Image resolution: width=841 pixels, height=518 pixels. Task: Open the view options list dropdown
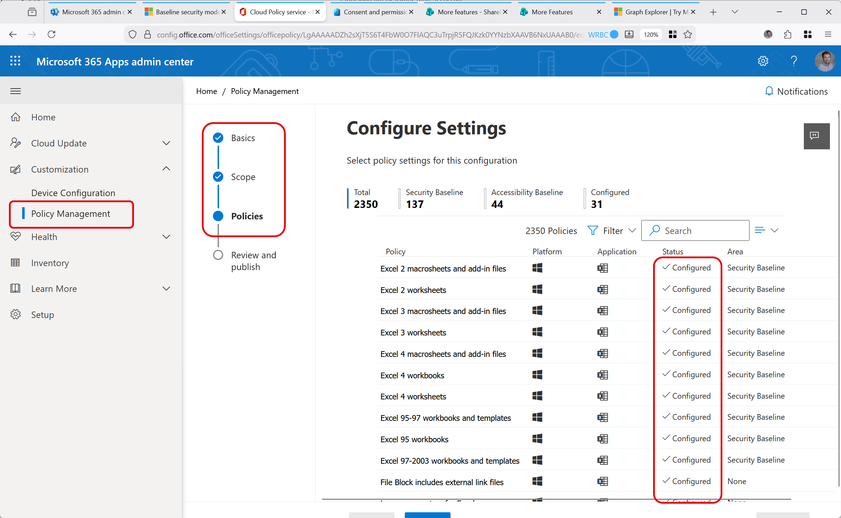point(766,230)
